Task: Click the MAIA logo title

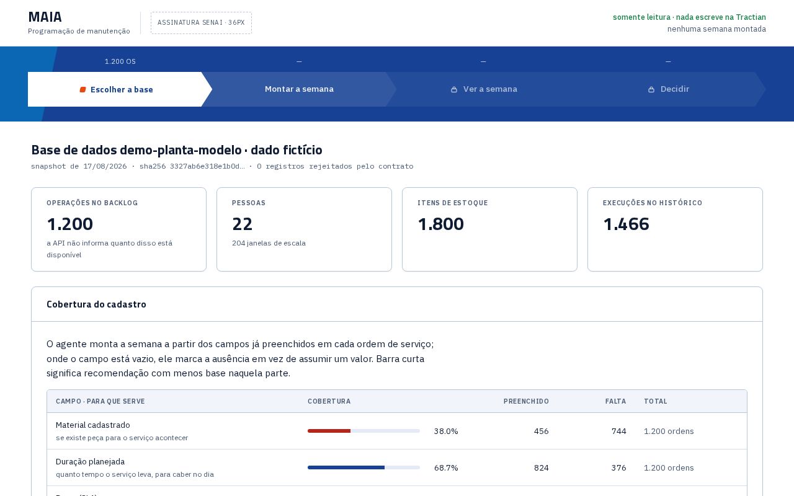Action: click(x=45, y=17)
